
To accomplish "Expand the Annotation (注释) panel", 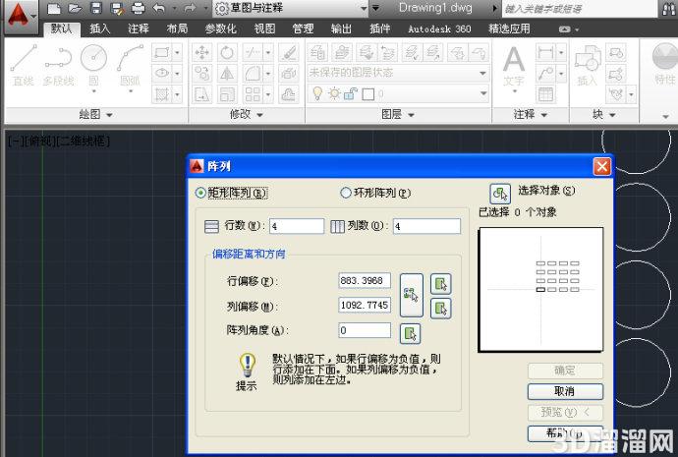I will point(531,114).
